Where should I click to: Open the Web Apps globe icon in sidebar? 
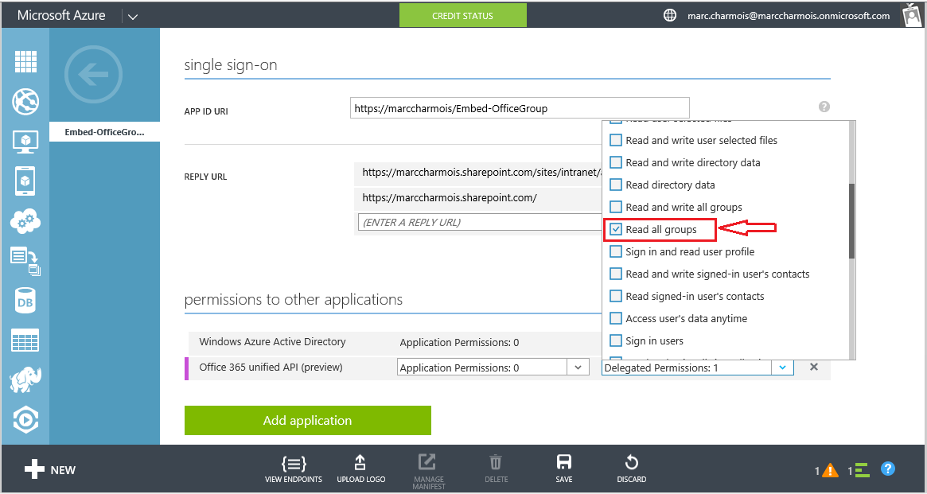point(25,102)
